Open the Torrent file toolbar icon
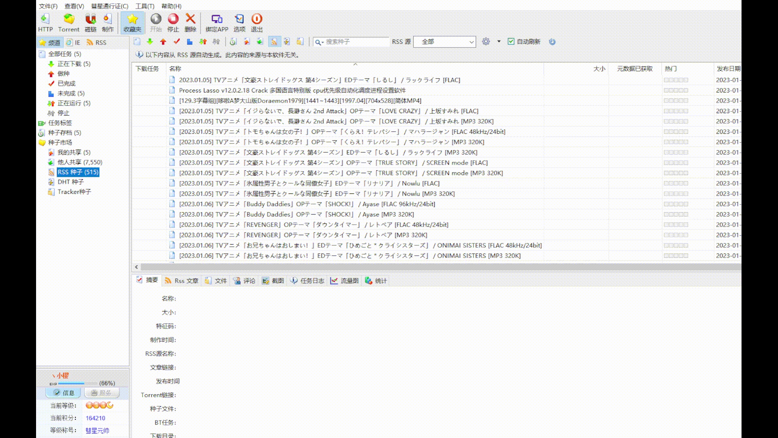 (68, 23)
